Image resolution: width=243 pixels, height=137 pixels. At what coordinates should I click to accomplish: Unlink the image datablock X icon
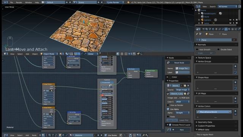(188, 86)
